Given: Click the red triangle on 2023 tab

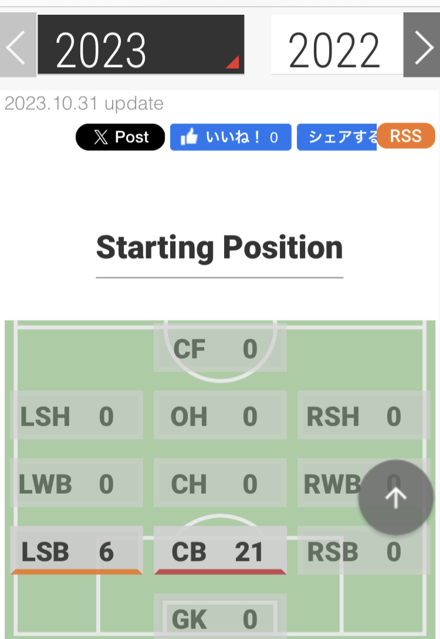Looking at the screenshot, I should coord(233,62).
